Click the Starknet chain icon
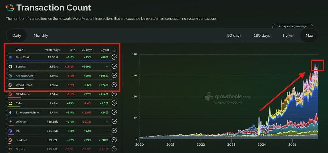 pos(10,140)
